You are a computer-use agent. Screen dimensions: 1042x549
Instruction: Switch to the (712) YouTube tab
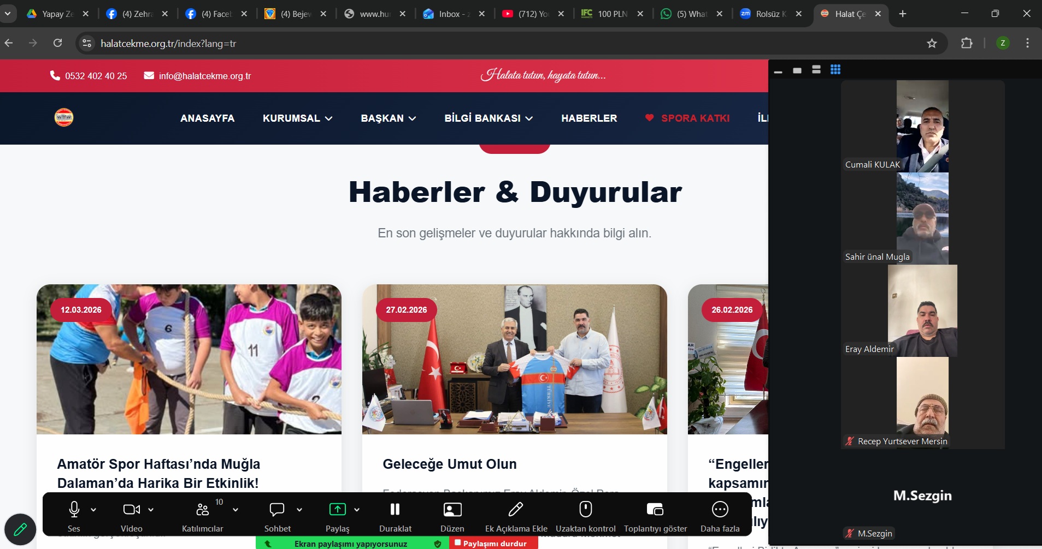[534, 14]
